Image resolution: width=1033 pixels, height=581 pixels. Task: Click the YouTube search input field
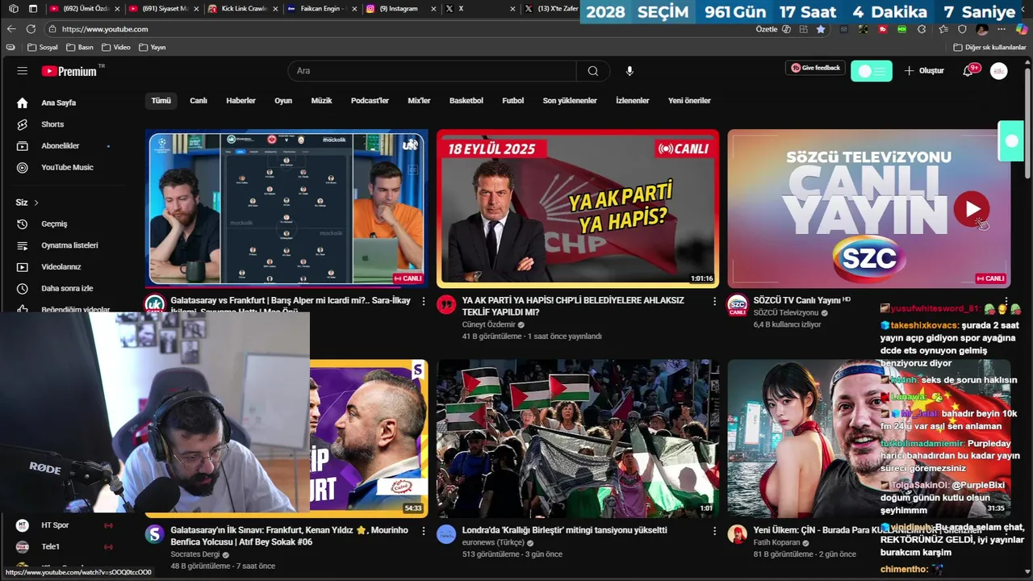pos(432,71)
